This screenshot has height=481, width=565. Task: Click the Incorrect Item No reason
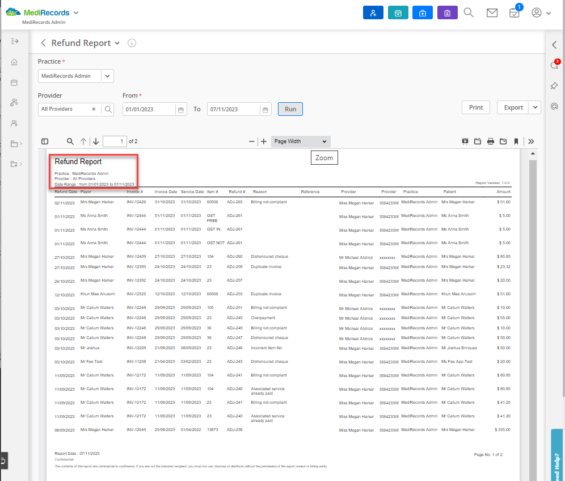point(266,348)
